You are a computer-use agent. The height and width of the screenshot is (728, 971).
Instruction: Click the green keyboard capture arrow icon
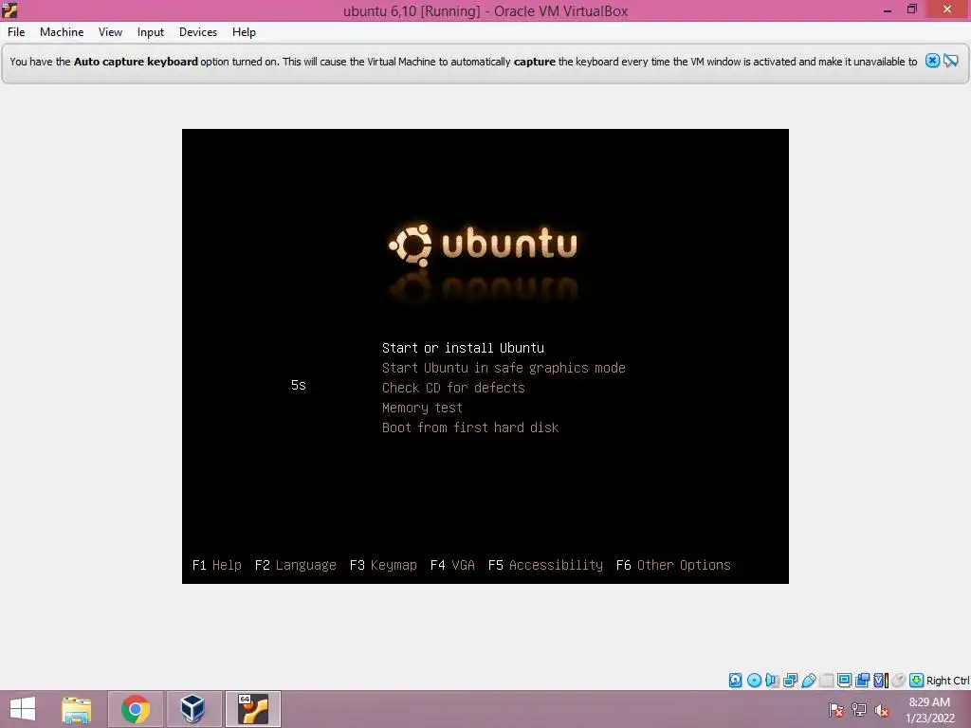tap(917, 681)
